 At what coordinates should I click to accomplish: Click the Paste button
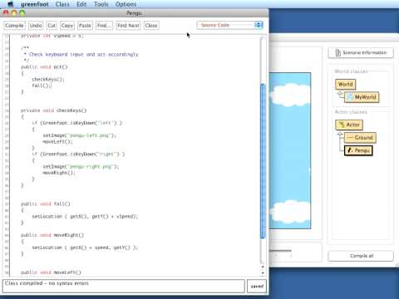[x=85, y=25]
